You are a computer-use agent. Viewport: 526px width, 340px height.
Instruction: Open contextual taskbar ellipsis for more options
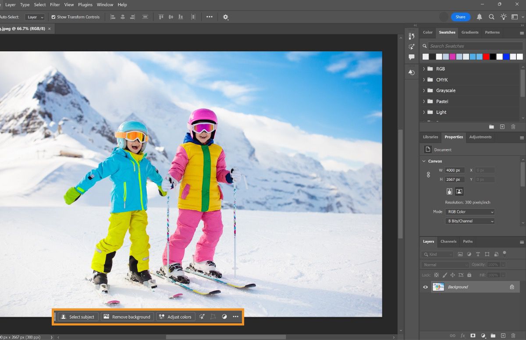[235, 317]
